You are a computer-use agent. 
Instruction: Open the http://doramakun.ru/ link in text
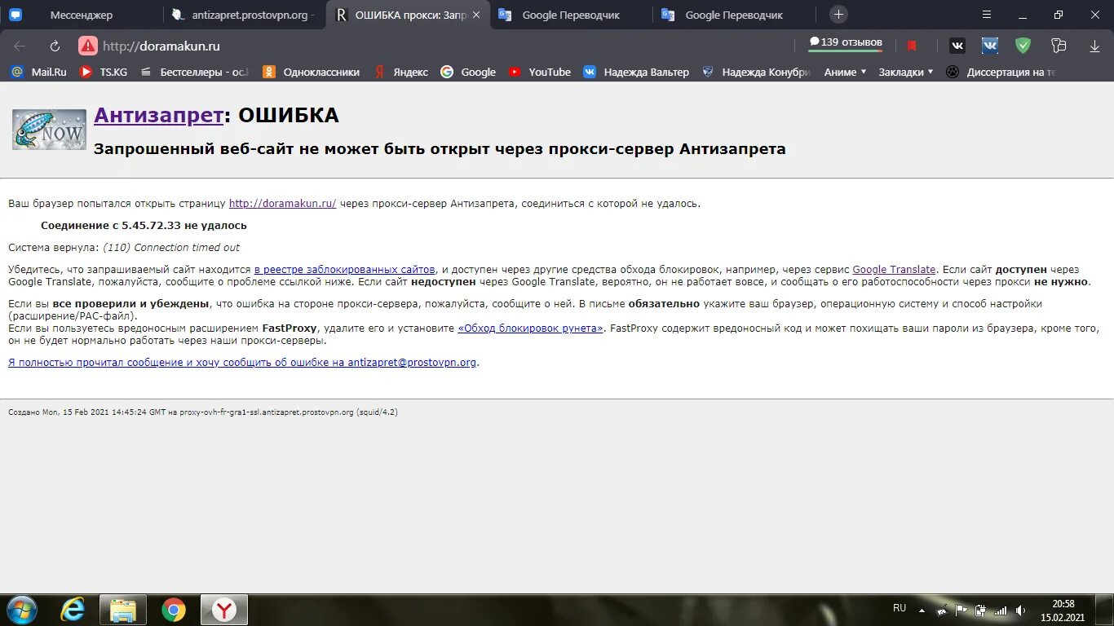282,204
